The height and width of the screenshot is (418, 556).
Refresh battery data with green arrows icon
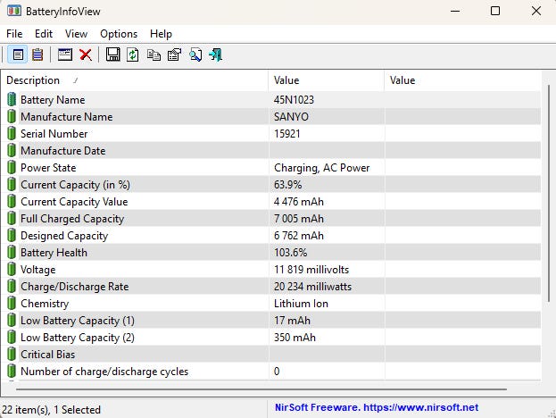tap(133, 55)
